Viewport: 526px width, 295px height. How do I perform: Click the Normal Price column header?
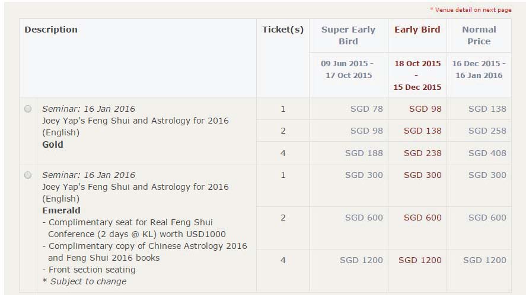[479, 35]
